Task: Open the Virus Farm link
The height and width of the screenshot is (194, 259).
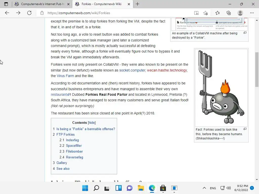Action: pyautogui.click(x=65, y=76)
